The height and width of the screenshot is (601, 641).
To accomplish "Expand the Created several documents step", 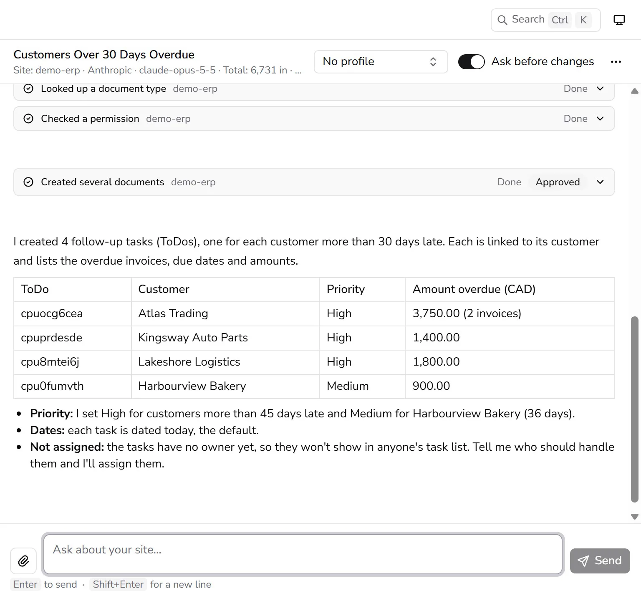I will tap(600, 182).
